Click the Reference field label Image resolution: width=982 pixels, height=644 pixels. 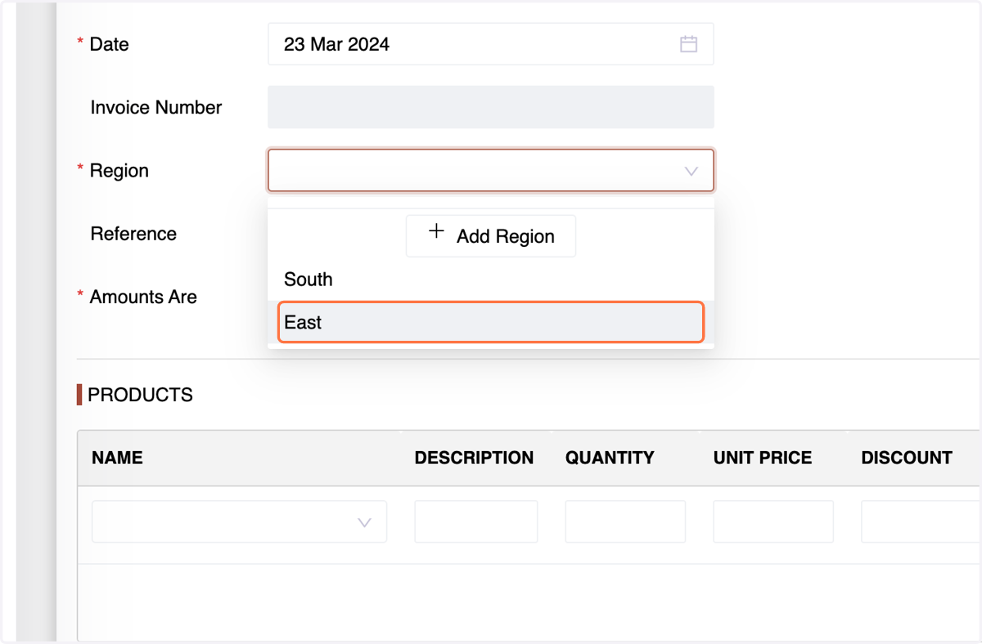tap(133, 234)
